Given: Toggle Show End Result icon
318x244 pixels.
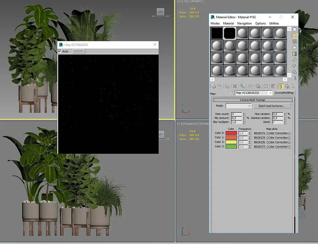Looking at the screenshot, I should coord(281,86).
